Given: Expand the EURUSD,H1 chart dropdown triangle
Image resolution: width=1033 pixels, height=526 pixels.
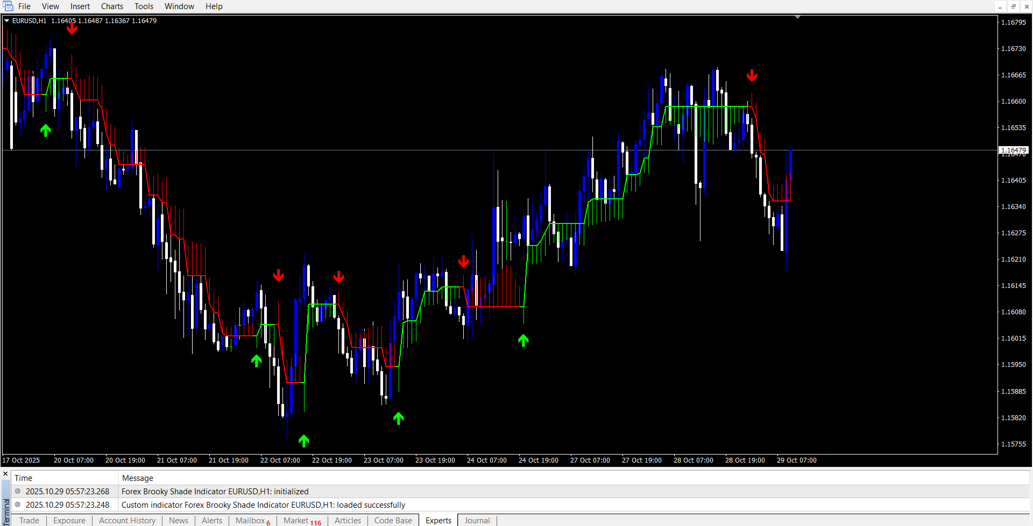Looking at the screenshot, I should 7,21.
